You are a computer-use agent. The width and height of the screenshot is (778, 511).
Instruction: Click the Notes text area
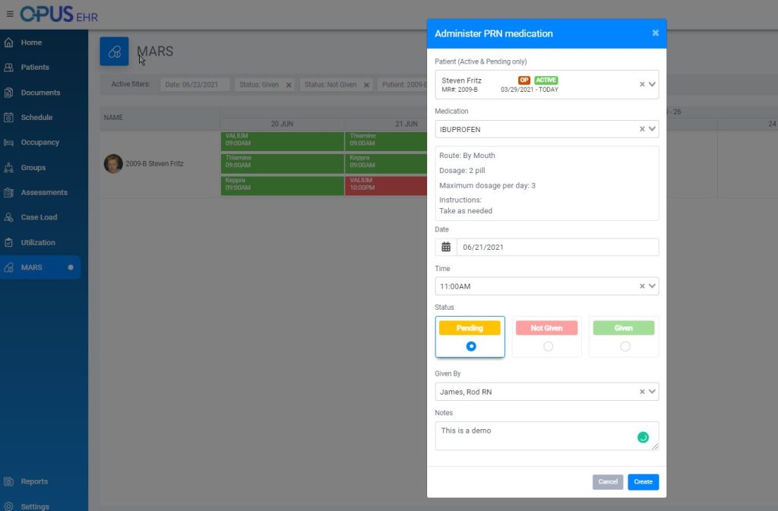click(547, 436)
